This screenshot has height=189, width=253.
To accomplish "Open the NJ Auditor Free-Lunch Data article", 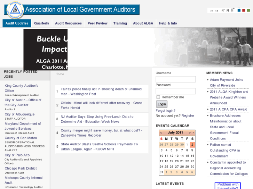I will click(97, 119).
